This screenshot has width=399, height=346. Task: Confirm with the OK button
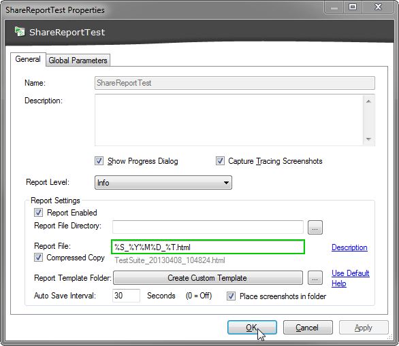pyautogui.click(x=252, y=328)
